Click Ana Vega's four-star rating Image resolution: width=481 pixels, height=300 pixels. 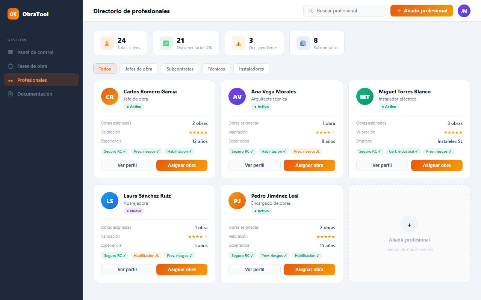[325, 132]
